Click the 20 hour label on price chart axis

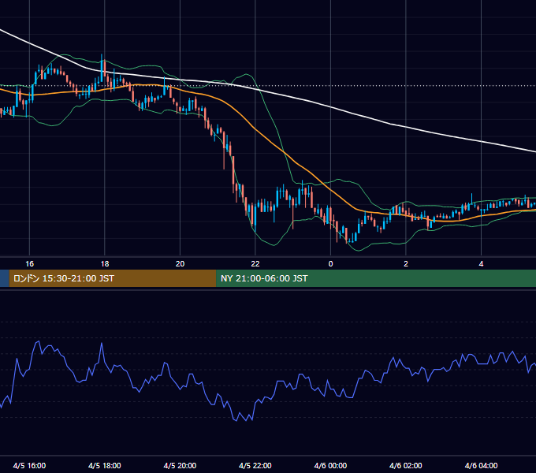[181, 264]
